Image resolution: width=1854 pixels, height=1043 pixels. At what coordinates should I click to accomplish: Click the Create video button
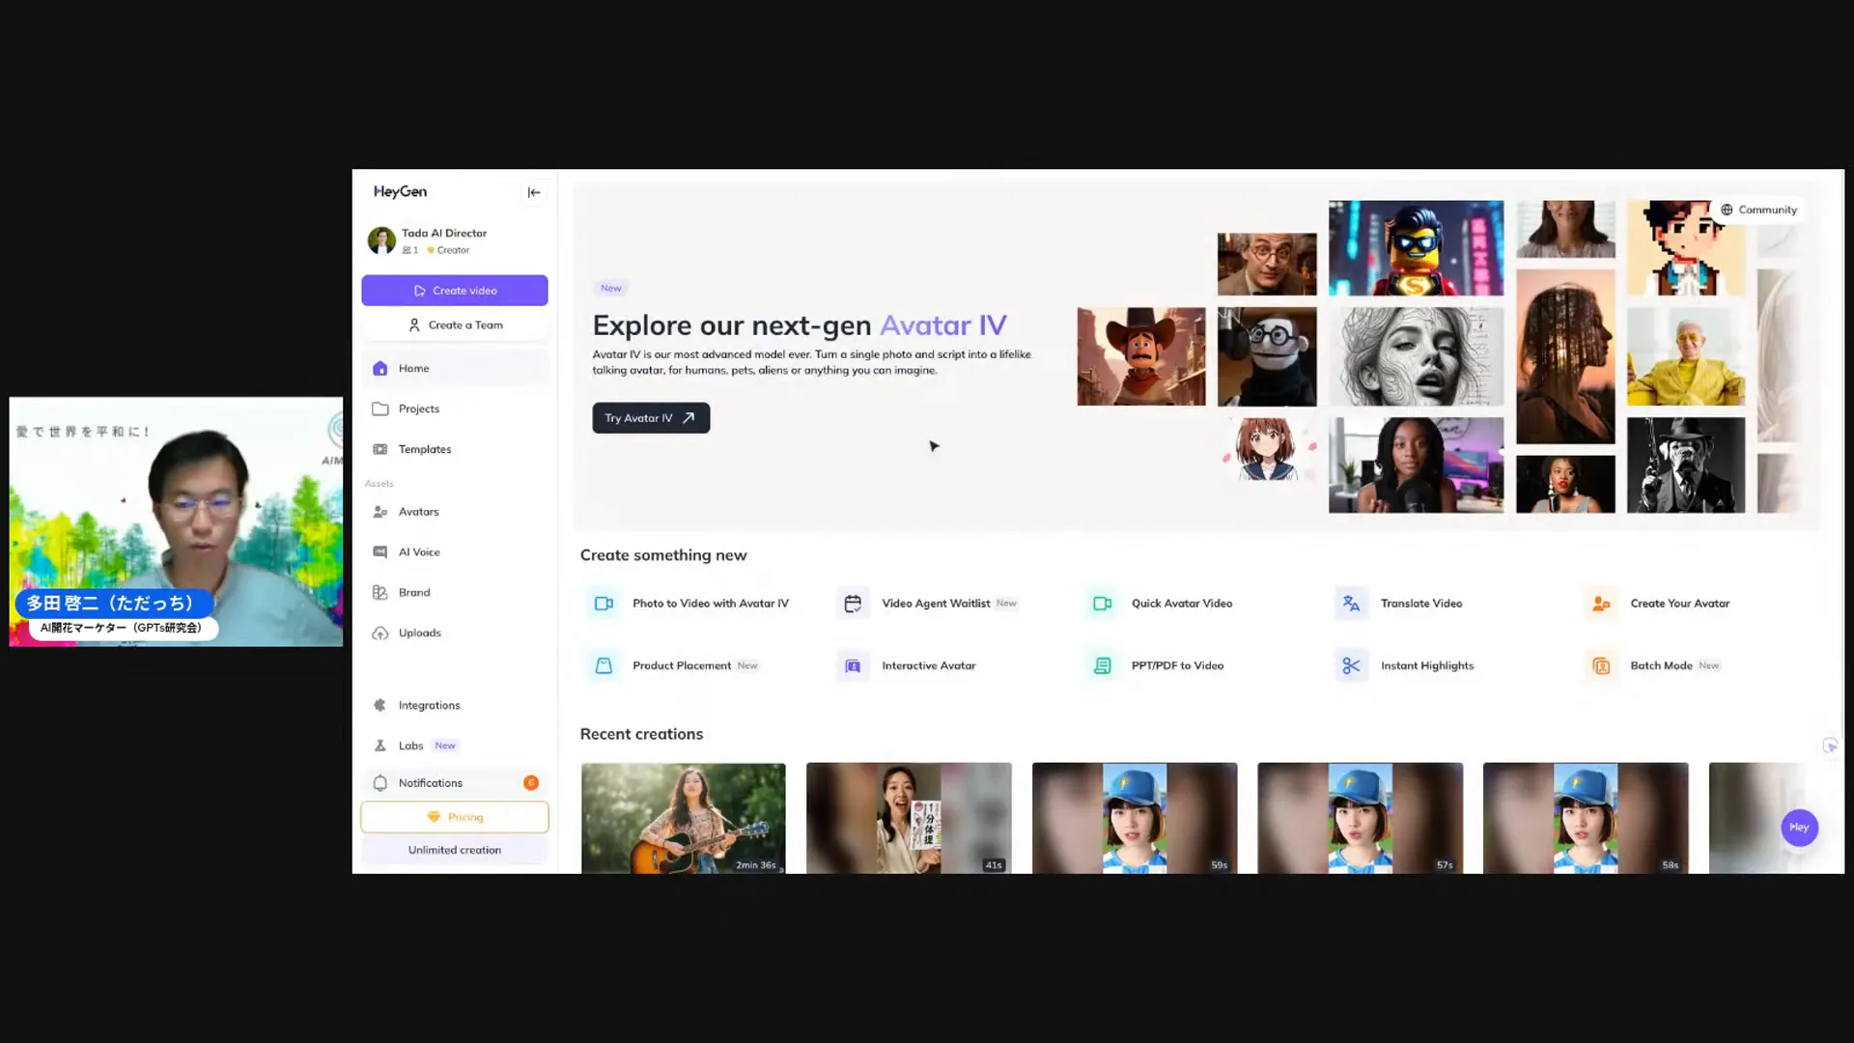click(455, 291)
